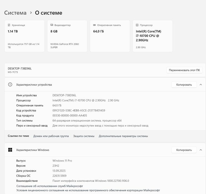This screenshot has height=194, width=206.
Task: Open the Оперативная память 64,0 ГБ card
Action: coord(110,36)
